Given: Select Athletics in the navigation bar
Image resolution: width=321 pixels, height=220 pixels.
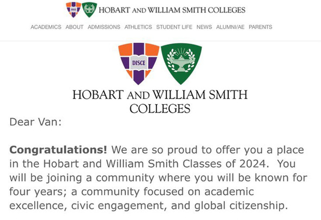Looking at the screenshot, I should 138,27.
